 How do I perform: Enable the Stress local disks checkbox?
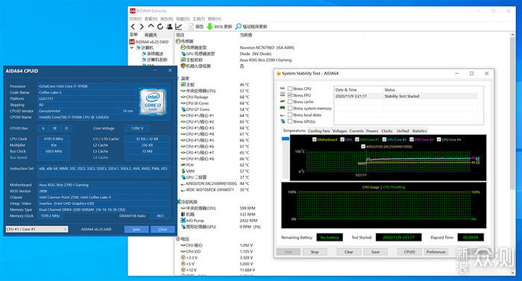pos(290,115)
